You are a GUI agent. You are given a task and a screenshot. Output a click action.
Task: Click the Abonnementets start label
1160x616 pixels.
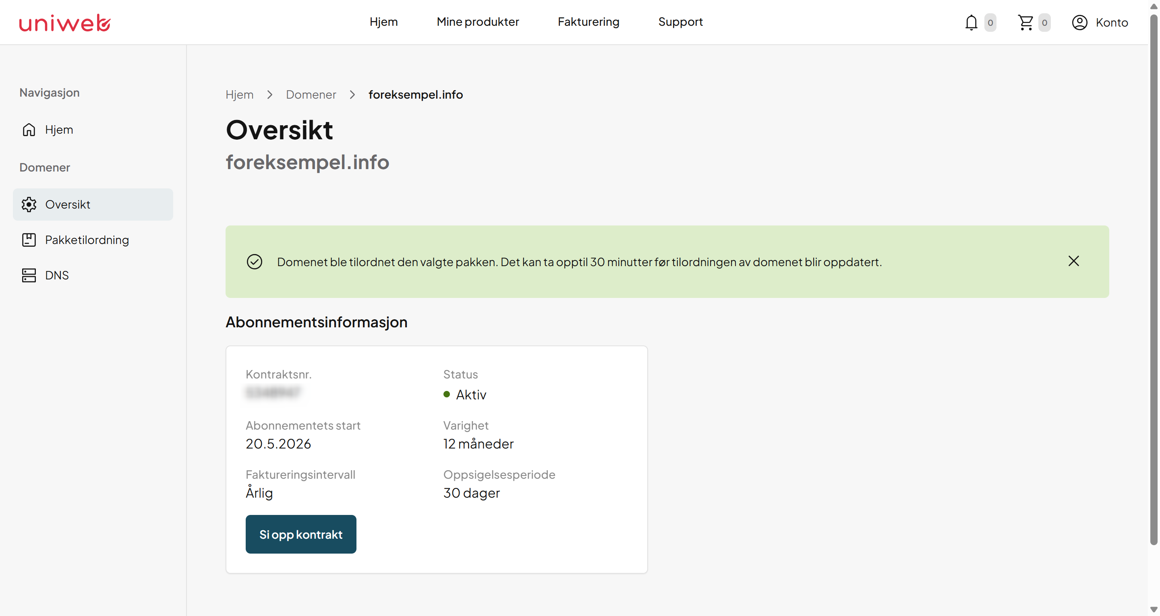pos(303,425)
